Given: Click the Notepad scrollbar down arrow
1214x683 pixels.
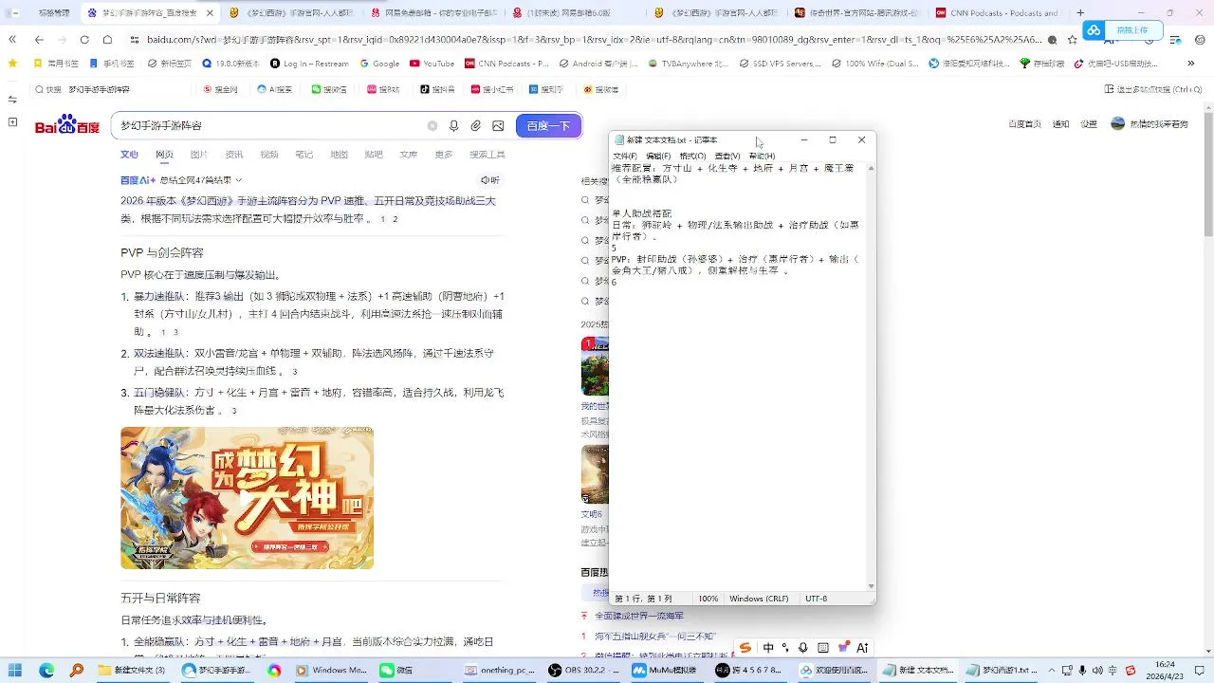Looking at the screenshot, I should click(x=871, y=586).
